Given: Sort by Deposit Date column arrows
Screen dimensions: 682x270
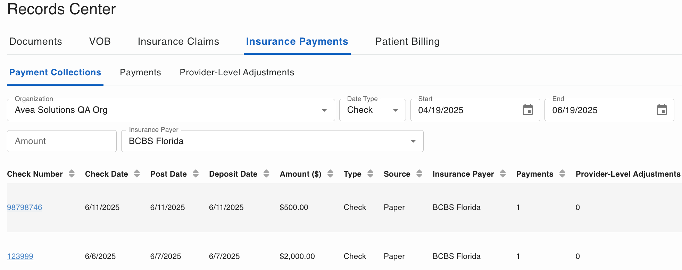Looking at the screenshot, I should (x=266, y=174).
